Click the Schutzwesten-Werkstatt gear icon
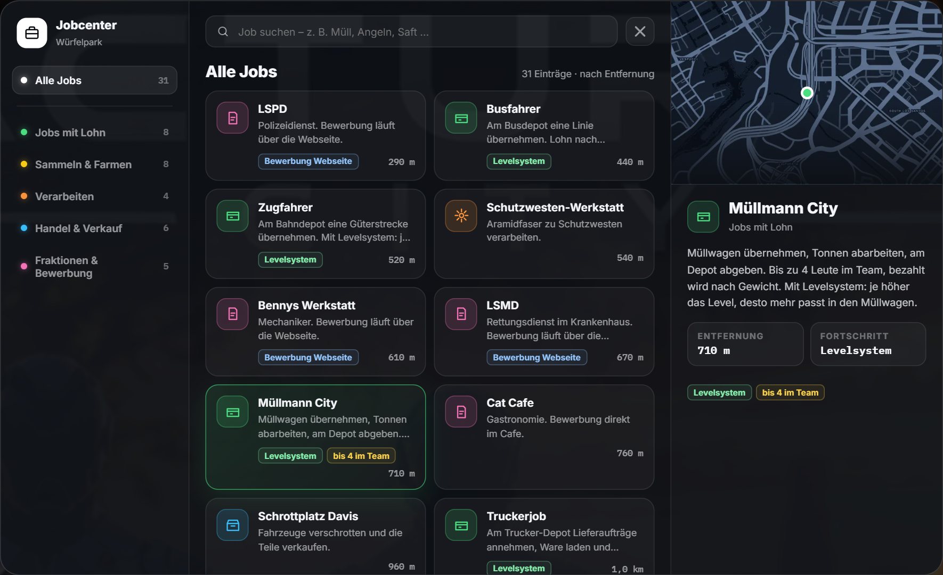Screen dimensions: 943x575 pyautogui.click(x=461, y=216)
